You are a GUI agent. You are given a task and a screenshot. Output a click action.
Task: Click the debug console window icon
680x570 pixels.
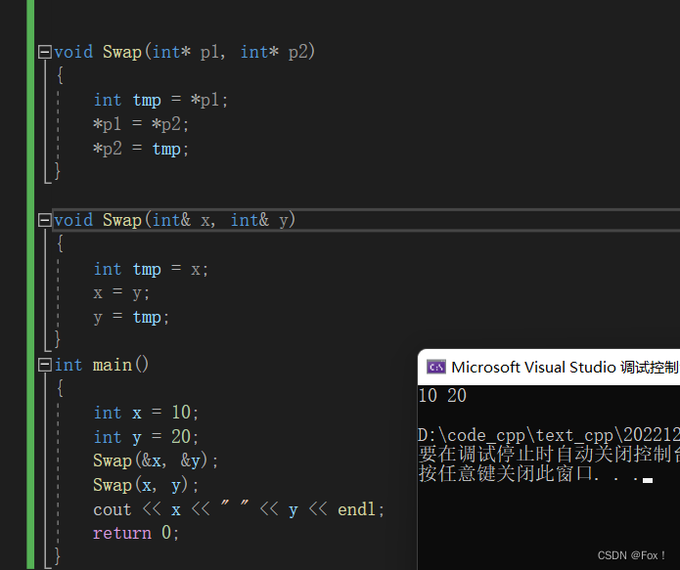coord(436,368)
